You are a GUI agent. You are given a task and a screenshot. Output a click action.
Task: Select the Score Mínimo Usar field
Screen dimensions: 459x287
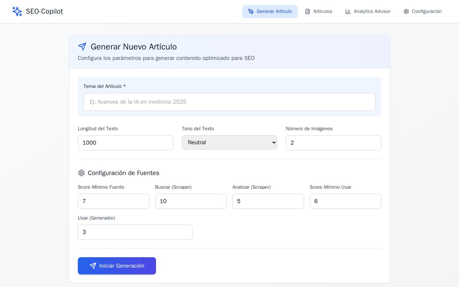tap(345, 201)
